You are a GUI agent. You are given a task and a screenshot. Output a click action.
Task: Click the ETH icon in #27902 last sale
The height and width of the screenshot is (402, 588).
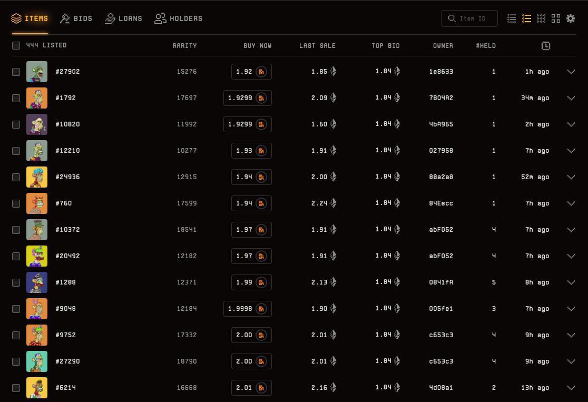[x=334, y=71]
